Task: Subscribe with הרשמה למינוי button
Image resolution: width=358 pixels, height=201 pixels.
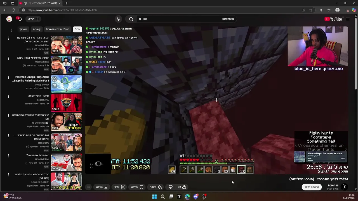Action: [312, 187]
